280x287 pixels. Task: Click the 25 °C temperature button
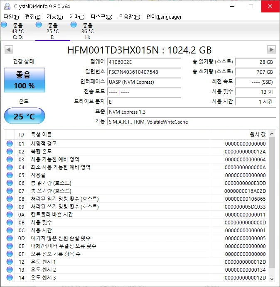click(x=25, y=116)
